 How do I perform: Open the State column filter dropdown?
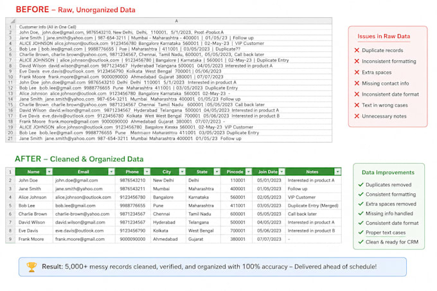pos(217,172)
